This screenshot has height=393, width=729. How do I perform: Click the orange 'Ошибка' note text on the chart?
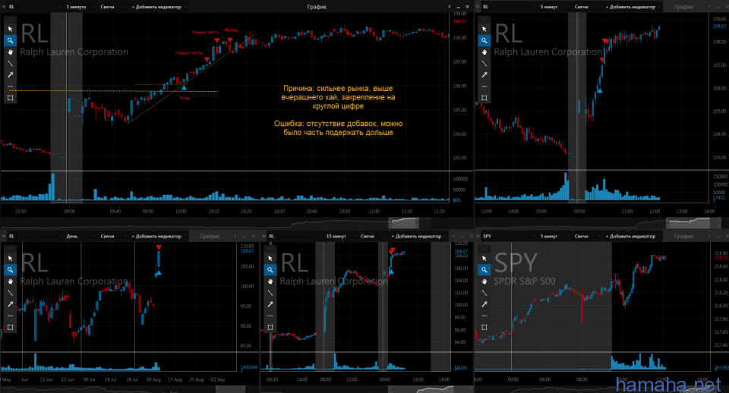[339, 128]
